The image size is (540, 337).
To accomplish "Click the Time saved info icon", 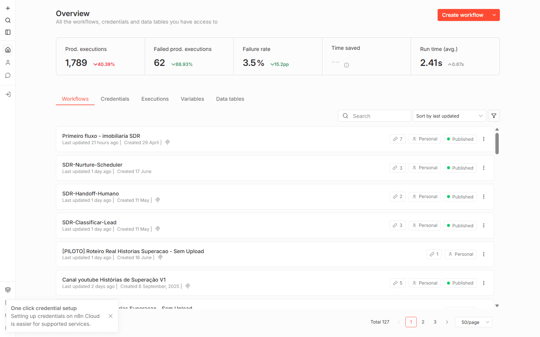I will pos(346,65).
